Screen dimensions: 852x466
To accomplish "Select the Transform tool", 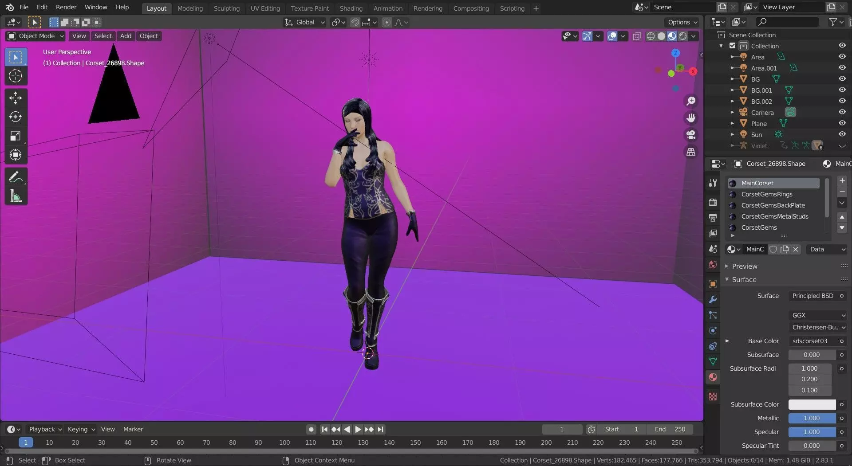I will (x=16, y=155).
